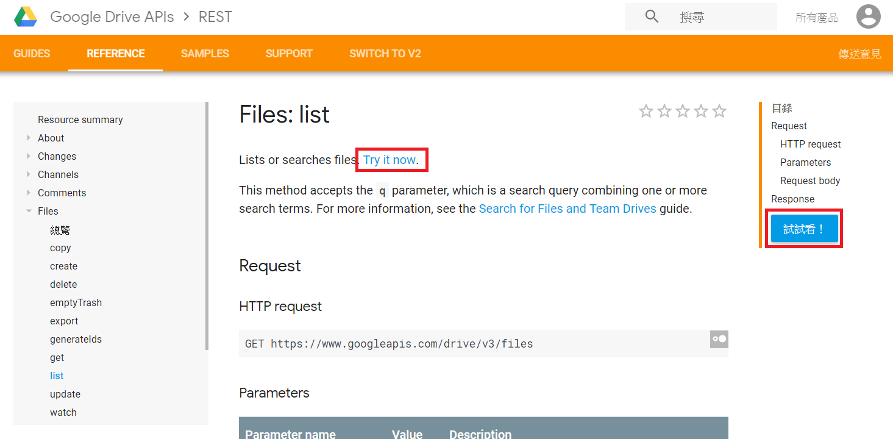This screenshot has width=893, height=439.
Task: Open the user account avatar icon
Action: pos(868,16)
